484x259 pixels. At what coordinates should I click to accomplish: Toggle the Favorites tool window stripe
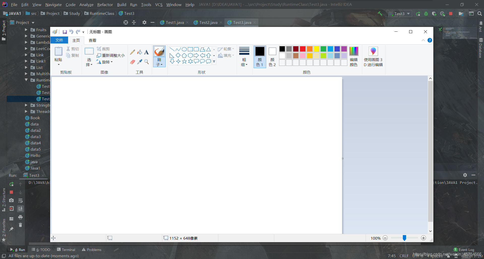(x=4, y=230)
